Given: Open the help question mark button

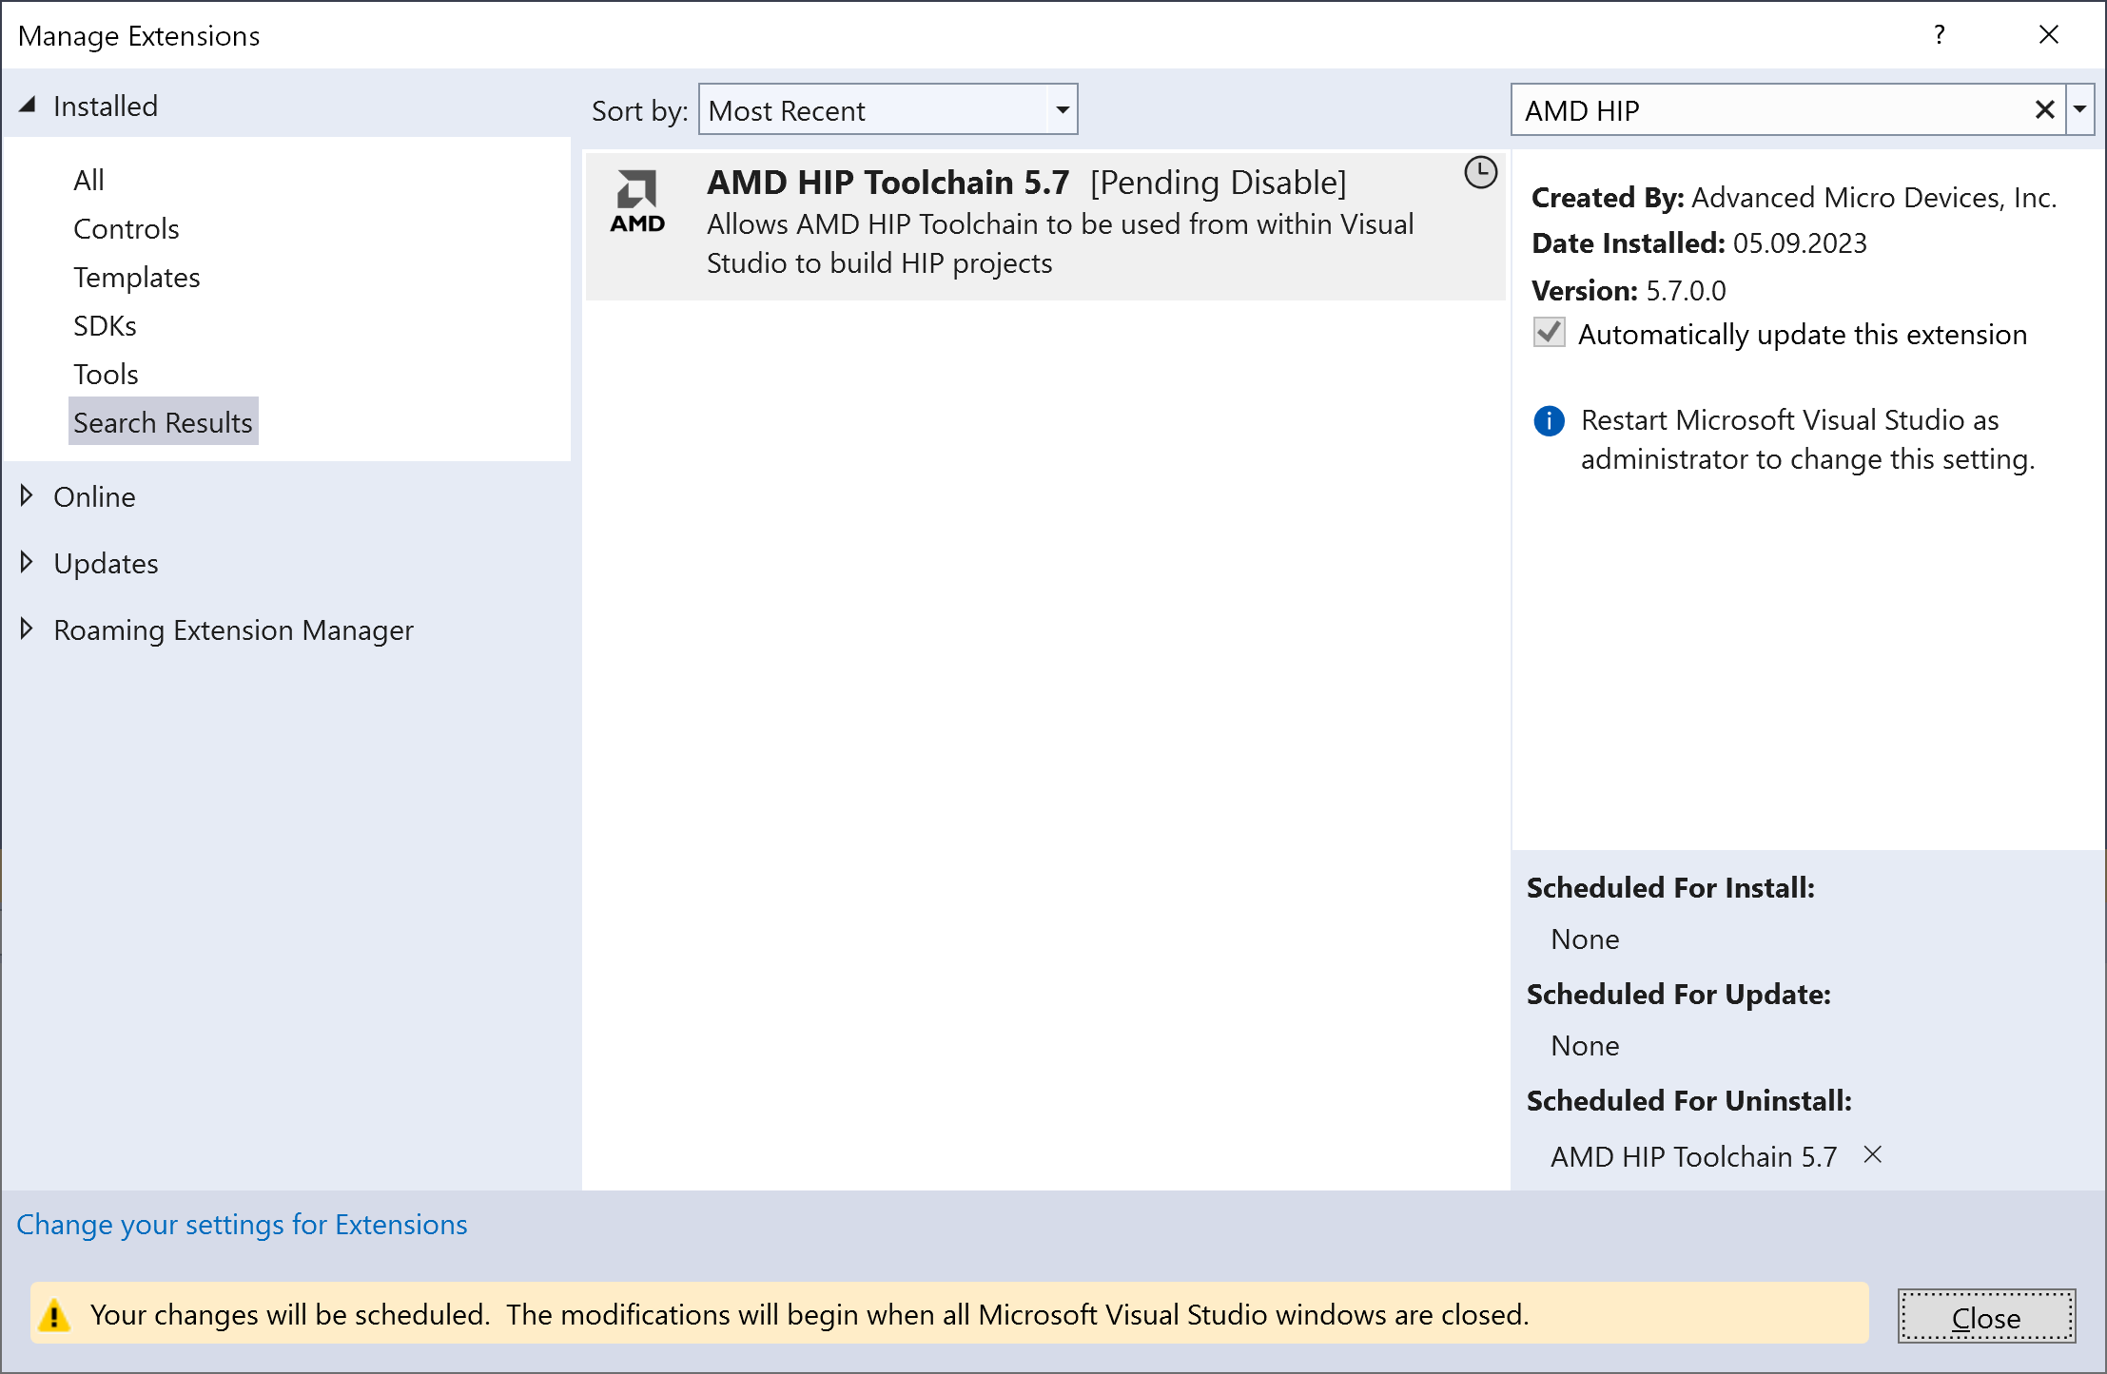Looking at the screenshot, I should pyautogui.click(x=1939, y=35).
